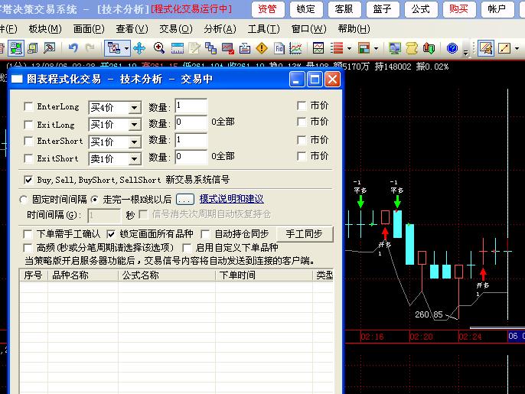Image resolution: width=525 pixels, height=394 pixels.
Task: Open the 交易(O) menu
Action: click(x=175, y=29)
